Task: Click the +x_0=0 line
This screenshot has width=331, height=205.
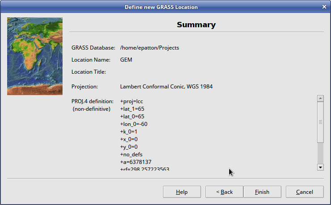Action: [129, 139]
